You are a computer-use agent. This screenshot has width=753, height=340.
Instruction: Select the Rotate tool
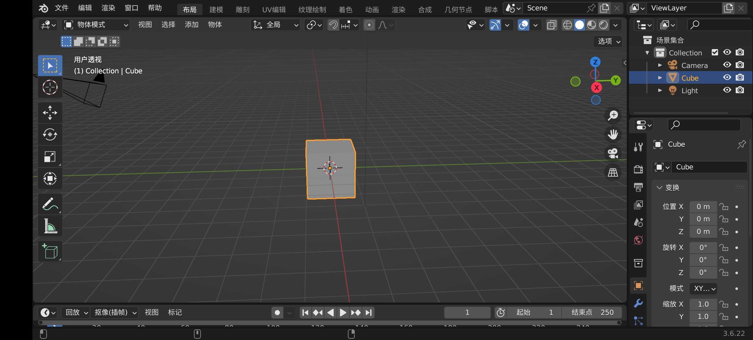[50, 135]
